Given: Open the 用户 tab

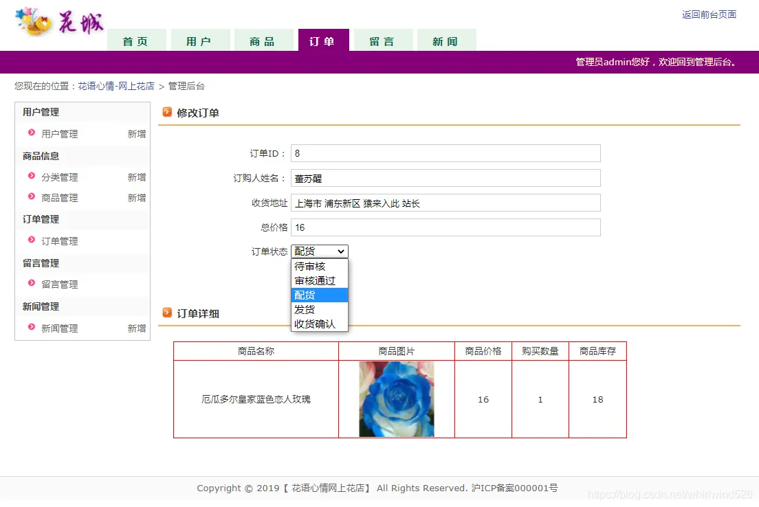Looking at the screenshot, I should coord(200,40).
